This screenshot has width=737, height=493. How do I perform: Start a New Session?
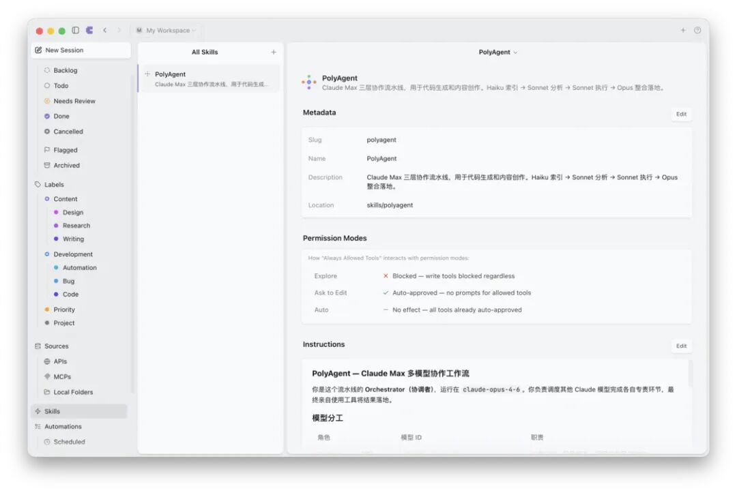click(x=81, y=50)
